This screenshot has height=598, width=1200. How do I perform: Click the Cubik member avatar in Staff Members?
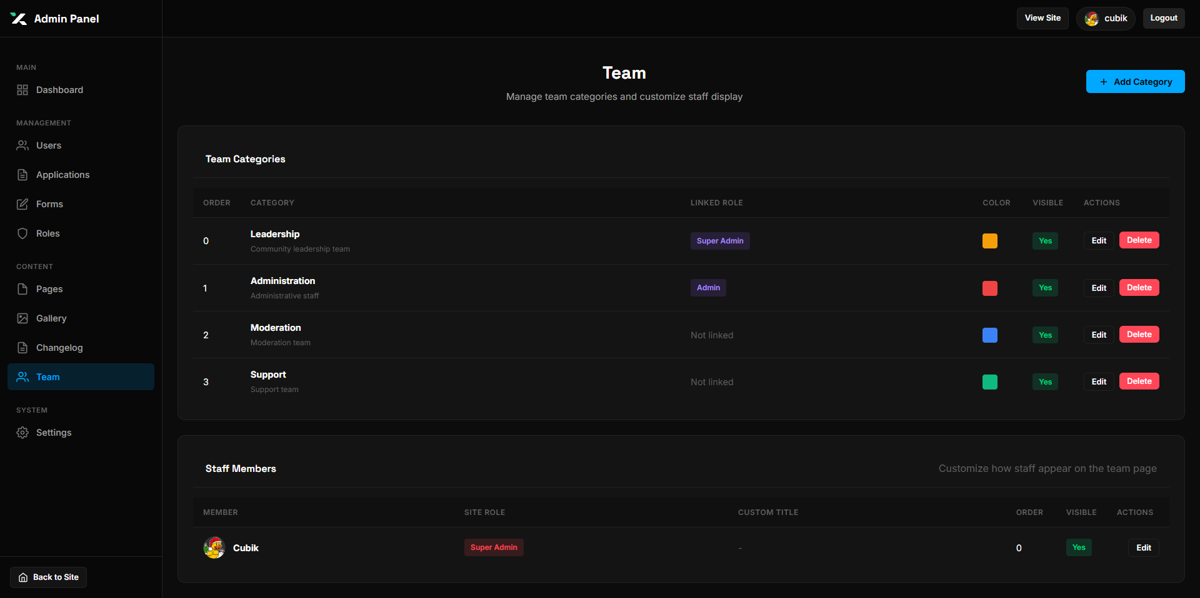pos(214,547)
